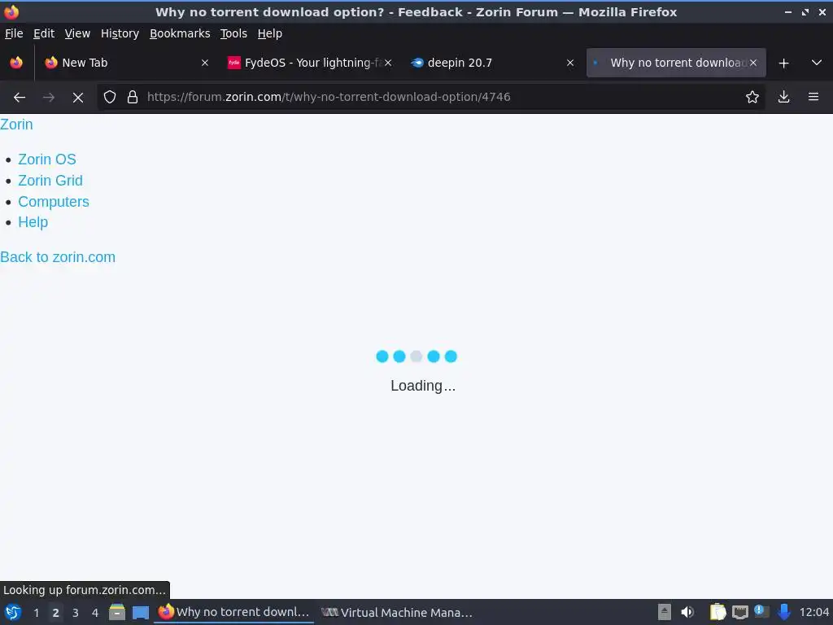833x625 pixels.
Task: Switch to Virtual Machine Manager window
Action: click(396, 612)
